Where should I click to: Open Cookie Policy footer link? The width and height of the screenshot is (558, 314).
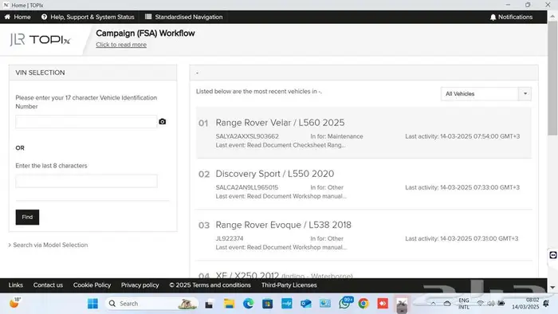pos(92,285)
